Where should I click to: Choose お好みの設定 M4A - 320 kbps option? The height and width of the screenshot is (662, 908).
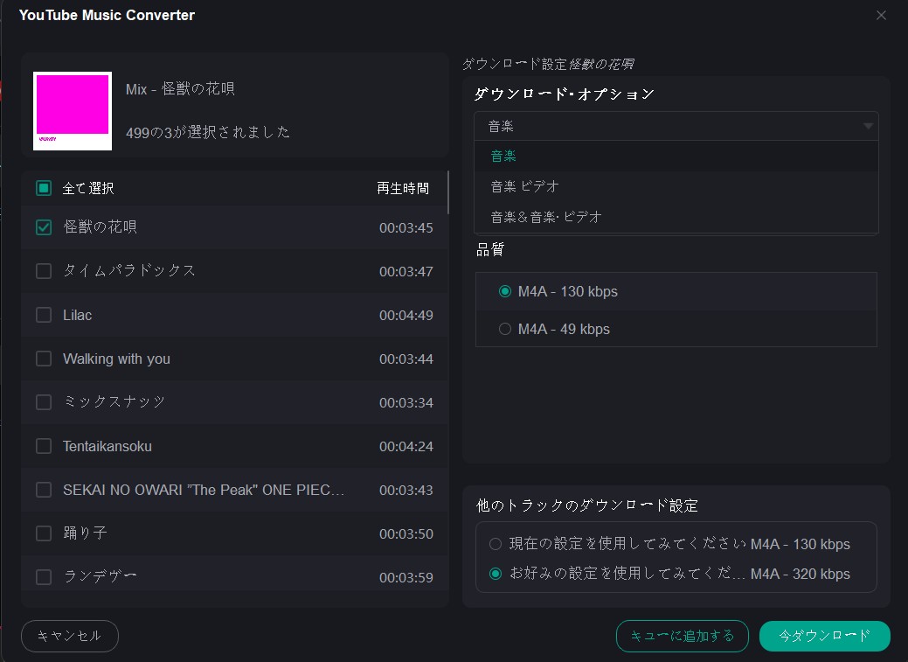point(496,574)
